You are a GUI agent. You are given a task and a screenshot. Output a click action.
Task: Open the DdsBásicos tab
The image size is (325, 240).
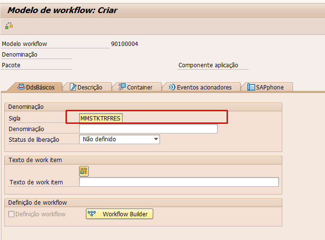36,87
